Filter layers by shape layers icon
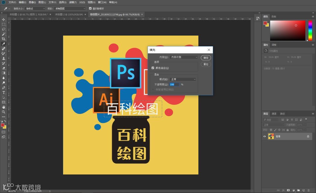Viewport: 316px width, 193px height. point(296,120)
